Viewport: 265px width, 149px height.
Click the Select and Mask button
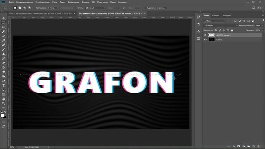click(156, 8)
